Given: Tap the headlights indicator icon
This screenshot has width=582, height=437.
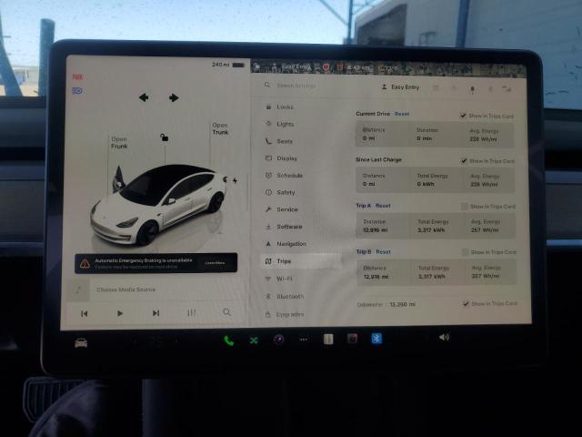Looking at the screenshot, I should [77, 91].
